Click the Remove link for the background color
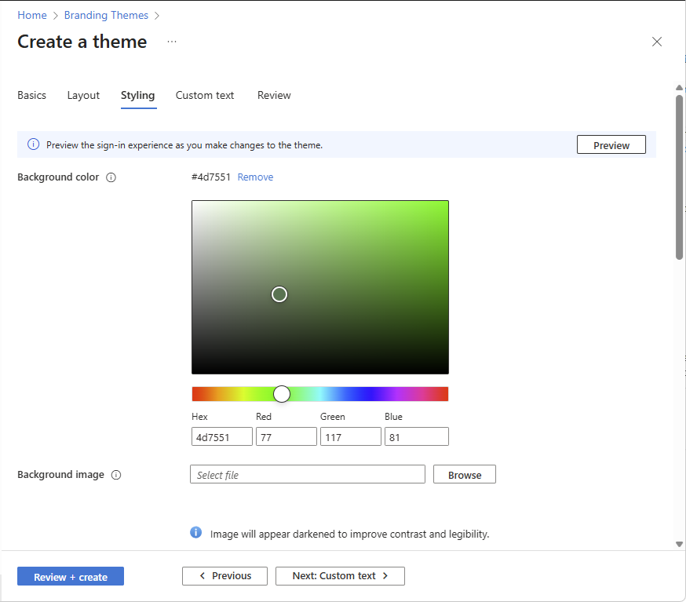Screen dimensions: 686x602 tap(255, 177)
